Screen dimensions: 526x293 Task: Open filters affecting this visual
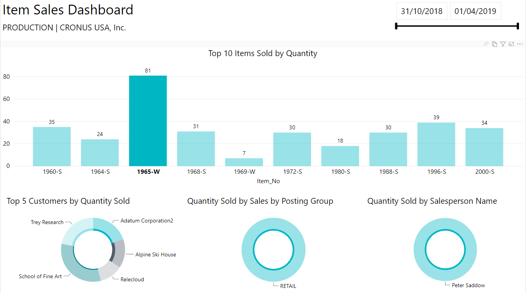[x=503, y=44]
